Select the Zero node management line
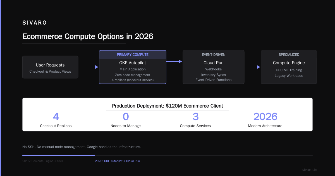 point(133,75)
